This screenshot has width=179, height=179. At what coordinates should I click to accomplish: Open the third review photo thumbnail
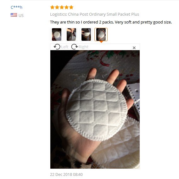86,34
